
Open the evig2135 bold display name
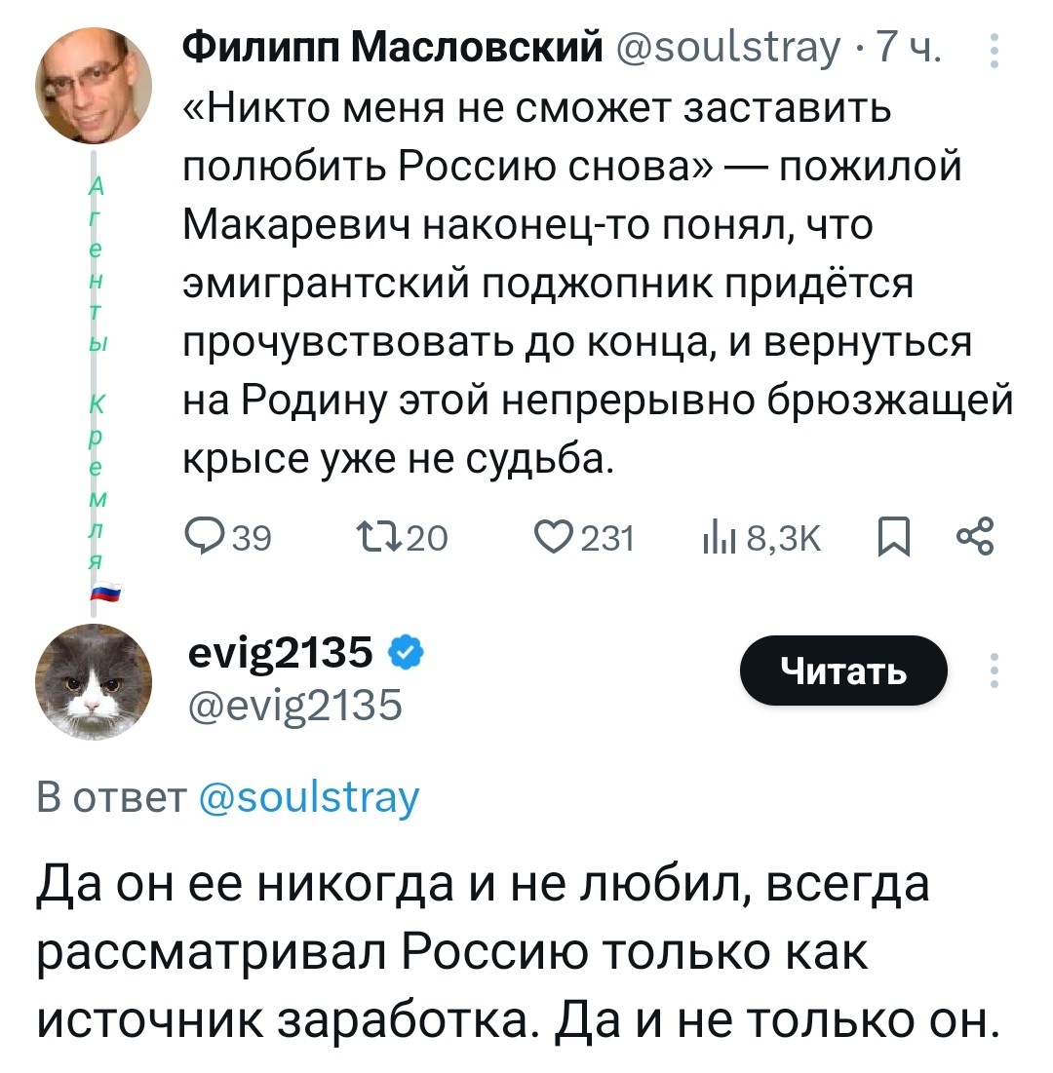click(281, 653)
